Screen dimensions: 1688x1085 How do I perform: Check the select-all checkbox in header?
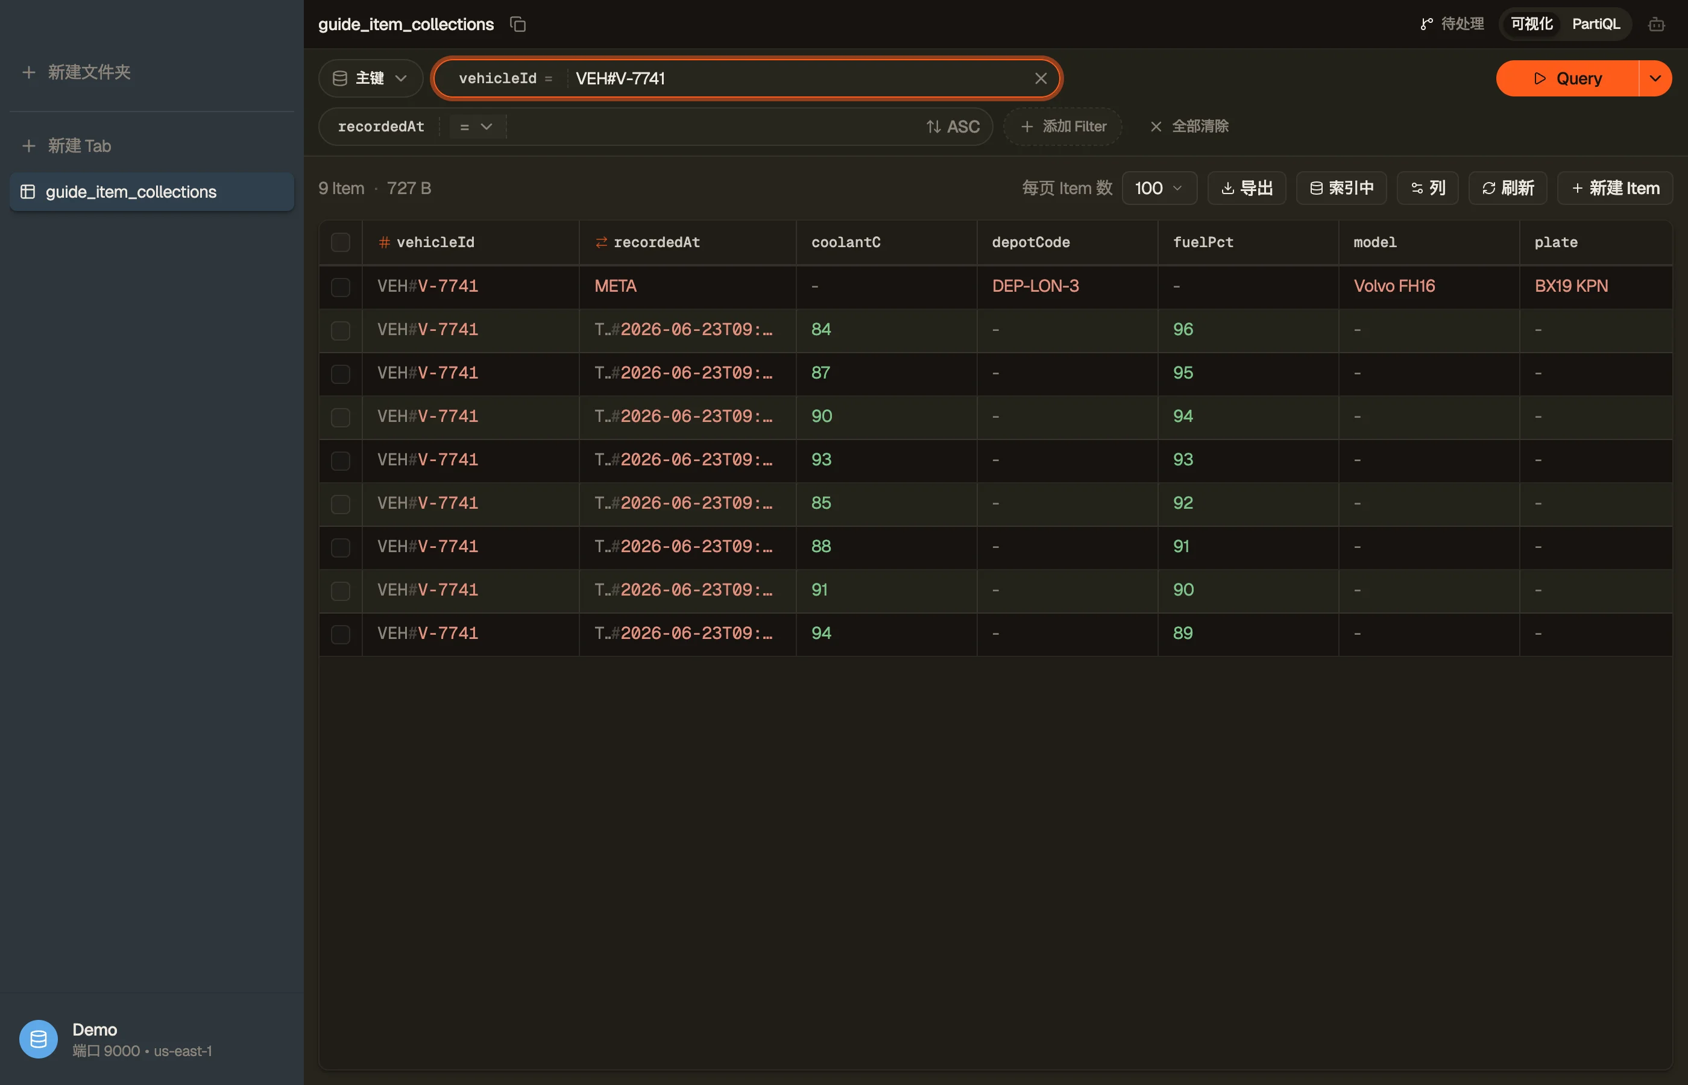340,242
